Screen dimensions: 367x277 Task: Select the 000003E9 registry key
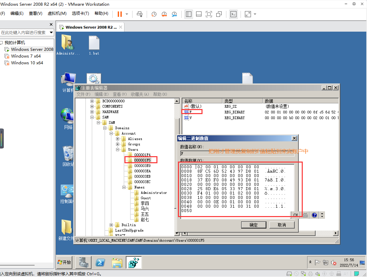[142, 166]
